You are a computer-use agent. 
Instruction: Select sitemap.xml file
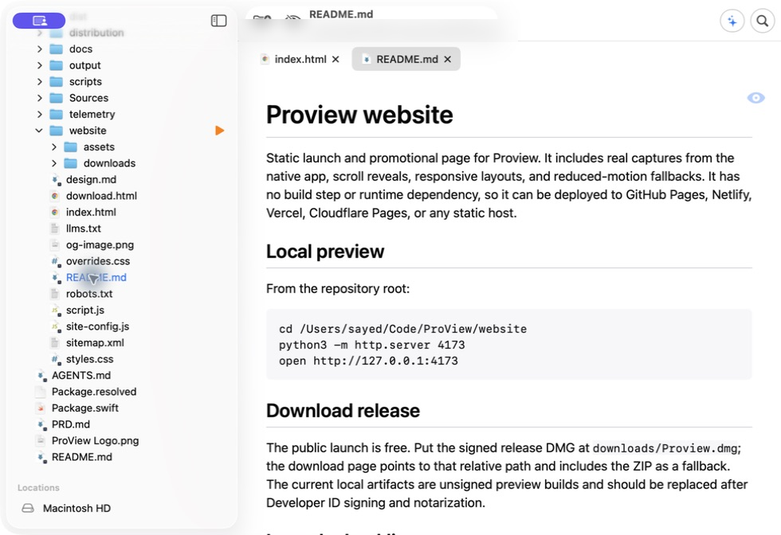click(95, 343)
